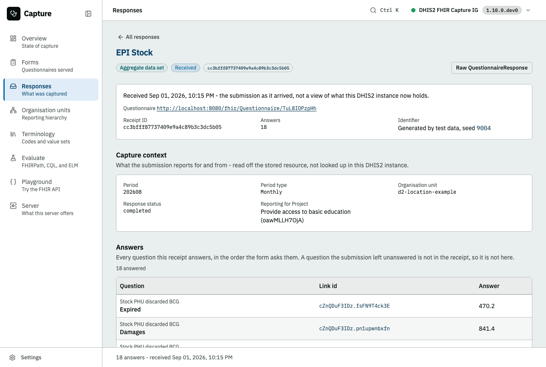Go to Organisation units section
The width and height of the screenshot is (546, 367).
click(x=51, y=114)
